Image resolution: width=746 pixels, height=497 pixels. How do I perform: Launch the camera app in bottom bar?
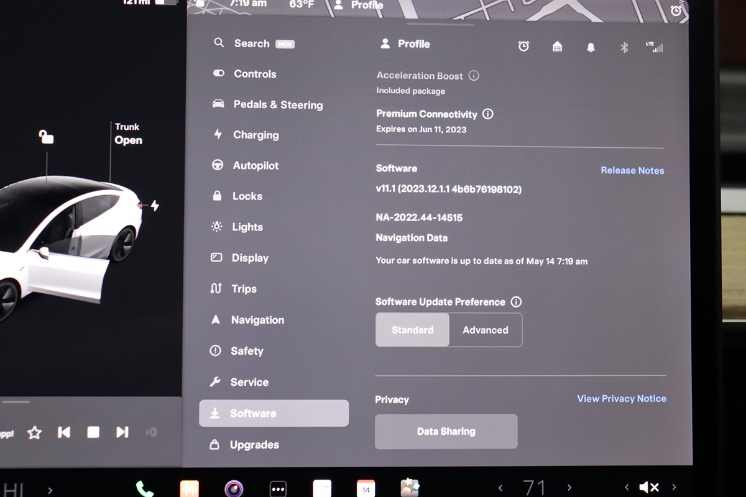[x=234, y=488]
